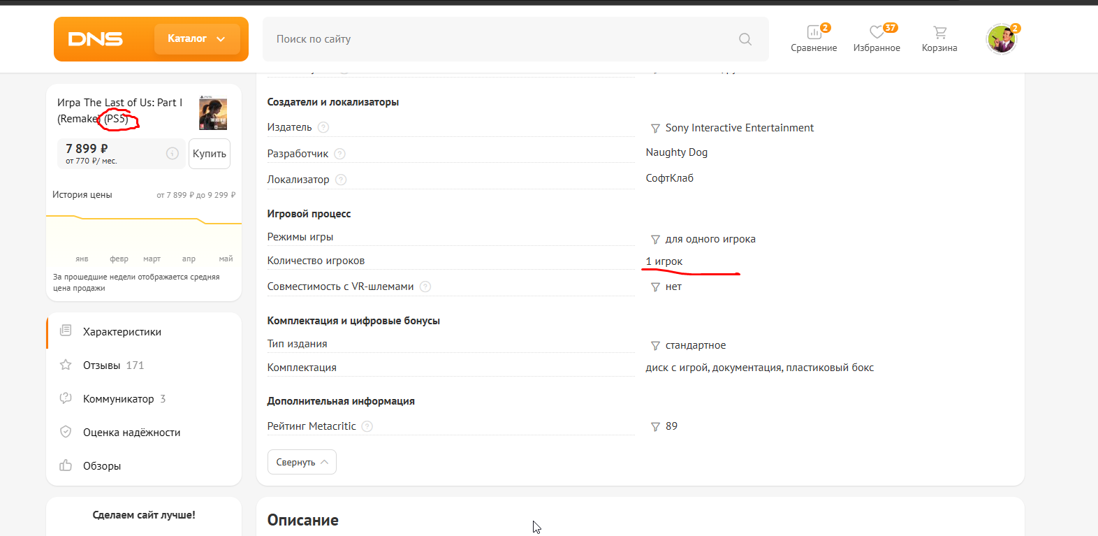Open Отзывы 171 reviews tab

click(144, 365)
